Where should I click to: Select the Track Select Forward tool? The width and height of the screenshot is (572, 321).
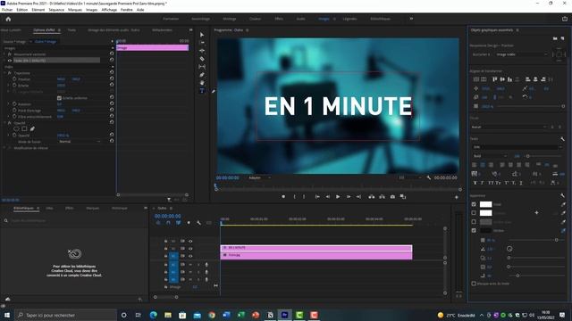click(x=202, y=43)
